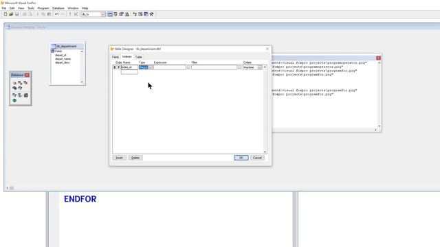Click the down arrow of tb_department field list scrollbar

(x=82, y=82)
